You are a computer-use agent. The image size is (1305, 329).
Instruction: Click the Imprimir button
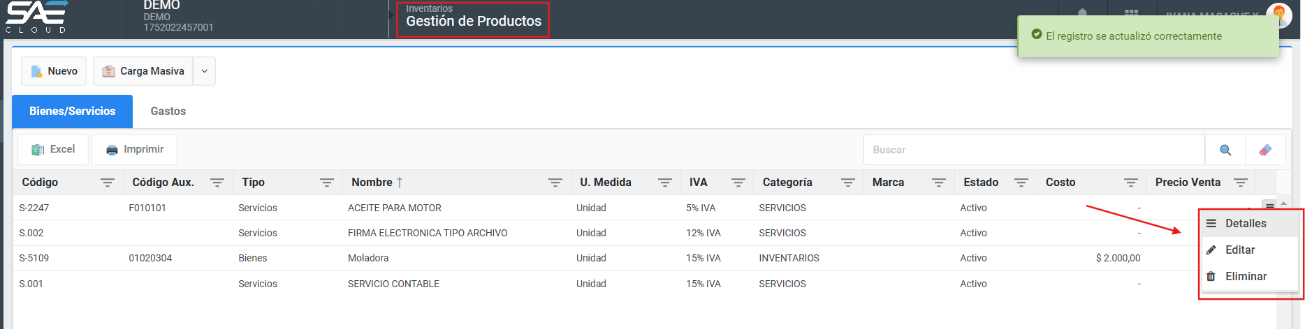coord(134,149)
